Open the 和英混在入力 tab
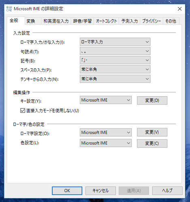This screenshot has height=202, width=190. tap(56, 21)
